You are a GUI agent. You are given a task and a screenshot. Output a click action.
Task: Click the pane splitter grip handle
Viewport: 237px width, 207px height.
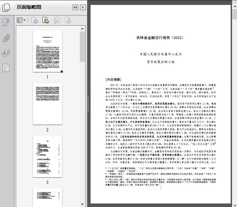(x=88, y=104)
